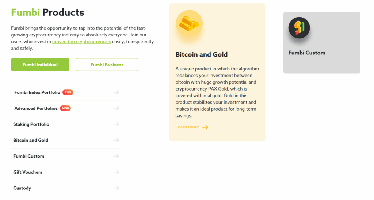374x200 pixels.
Task: Open the Fumbi Index Portfolio item
Action: (37, 92)
